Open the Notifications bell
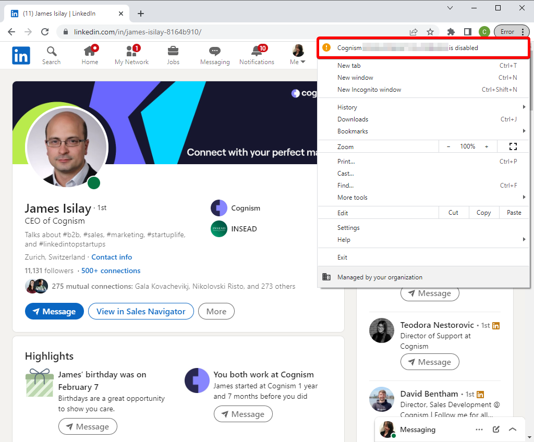Viewport: 534px width, 442px height. 257,55
